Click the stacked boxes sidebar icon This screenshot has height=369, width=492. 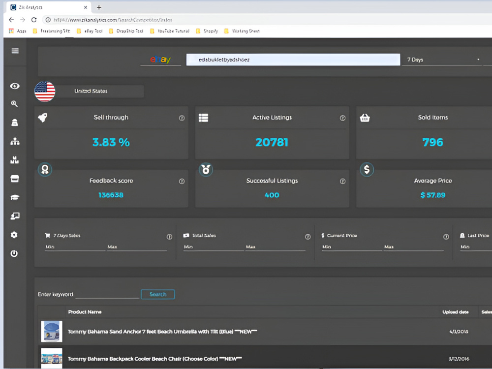point(14,160)
